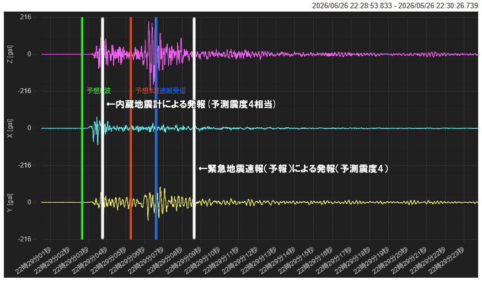Click the green 予想P波 vertical marker line
The width and height of the screenshot is (482, 281).
[82, 128]
